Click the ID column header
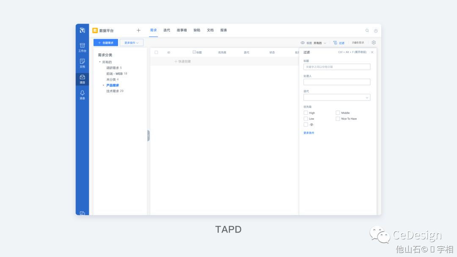 click(169, 52)
